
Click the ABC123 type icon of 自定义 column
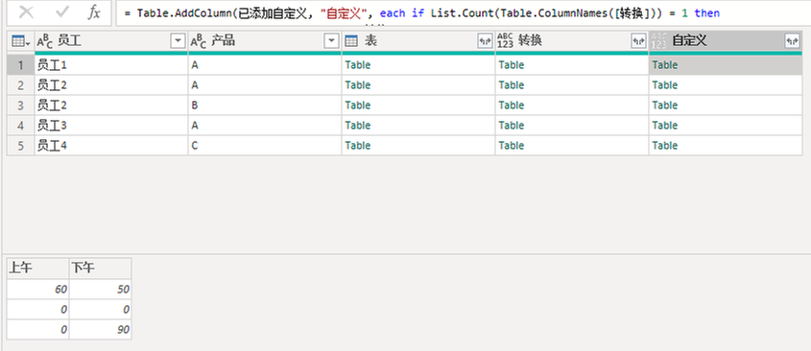tap(658, 41)
